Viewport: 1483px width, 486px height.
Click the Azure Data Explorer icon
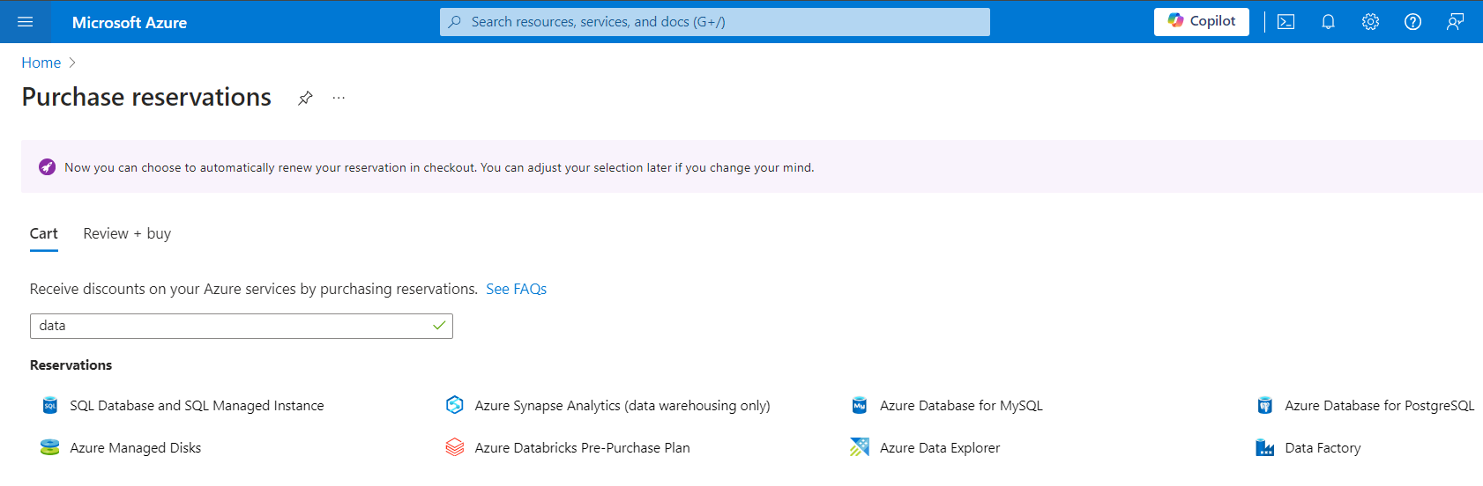[860, 447]
